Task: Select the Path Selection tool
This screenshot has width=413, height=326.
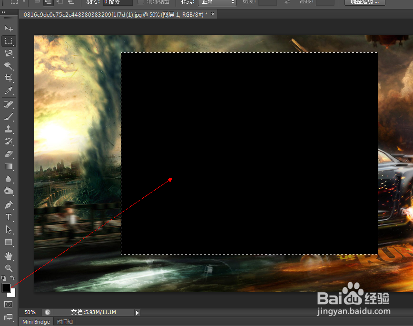Action: 9,230
